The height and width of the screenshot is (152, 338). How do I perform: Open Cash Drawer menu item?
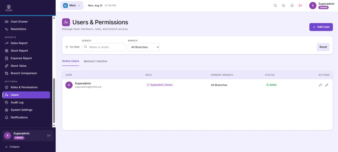26,22
